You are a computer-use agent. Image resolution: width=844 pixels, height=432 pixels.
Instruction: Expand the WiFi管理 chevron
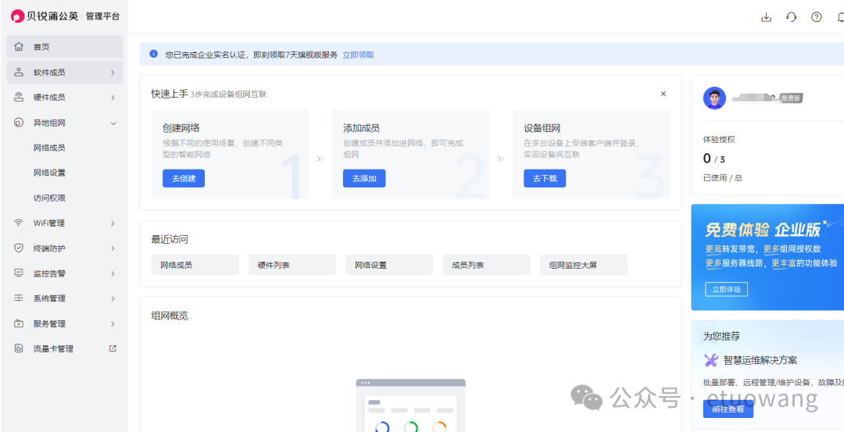[113, 223]
